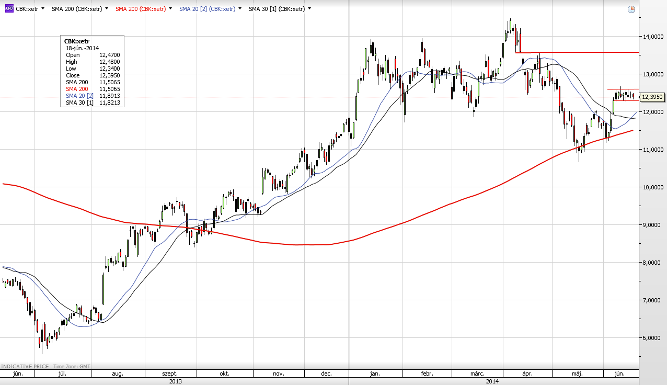Click the 12,3950 current price tag on axis
This screenshot has height=385, width=667.
pos(652,97)
